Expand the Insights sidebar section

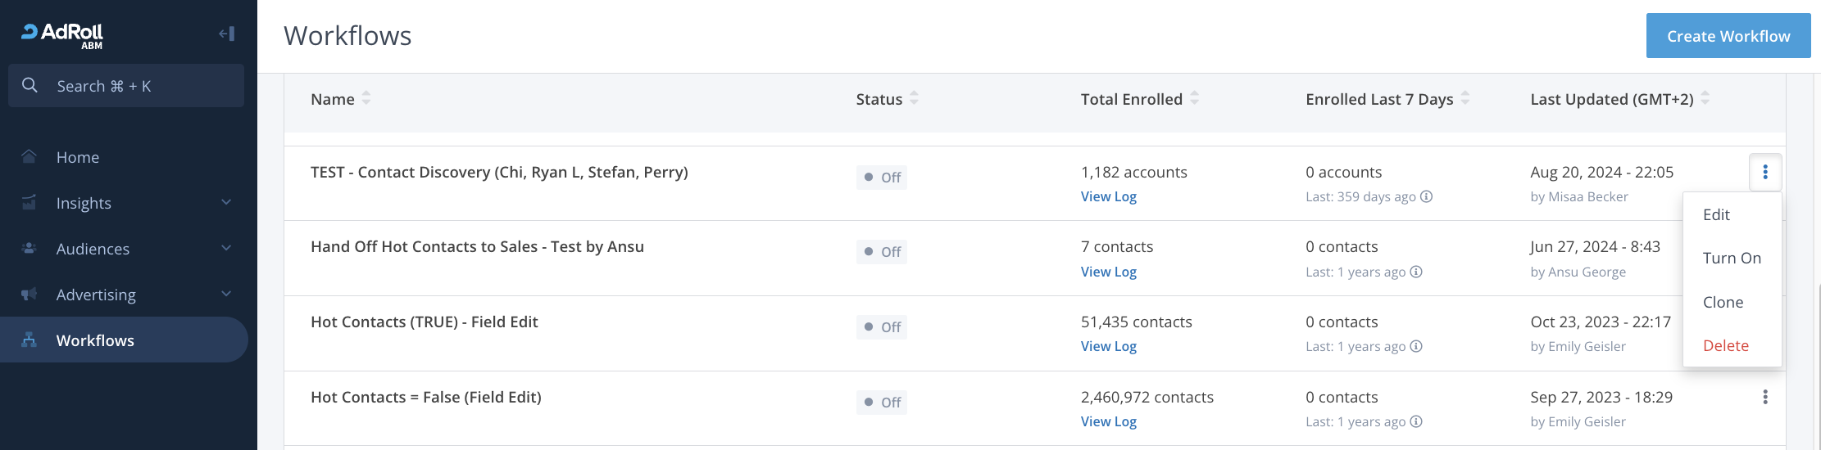(226, 203)
